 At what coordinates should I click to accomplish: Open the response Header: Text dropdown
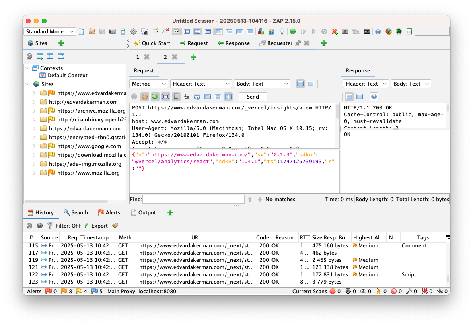366,84
